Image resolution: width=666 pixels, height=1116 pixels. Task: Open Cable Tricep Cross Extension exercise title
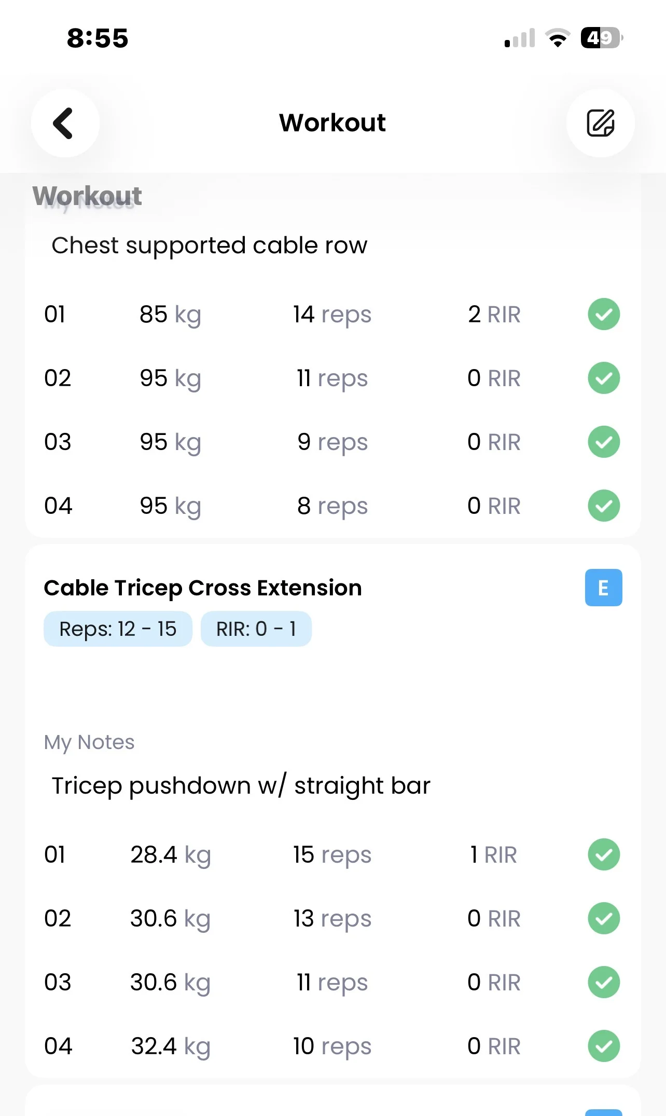[203, 588]
